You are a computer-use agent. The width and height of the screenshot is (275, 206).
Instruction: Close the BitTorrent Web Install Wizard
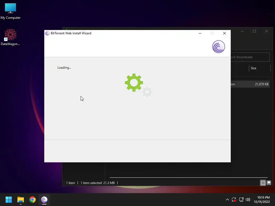tap(224, 33)
